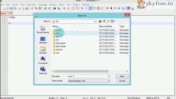This screenshot has height=99, width=176.
Task: Click the Start Recording macro red dot
Action: tap(107, 9)
